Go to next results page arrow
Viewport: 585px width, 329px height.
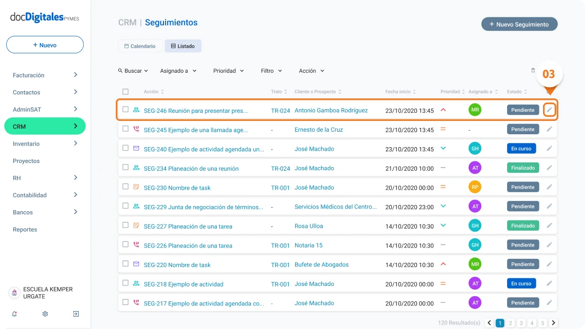pyautogui.click(x=553, y=323)
